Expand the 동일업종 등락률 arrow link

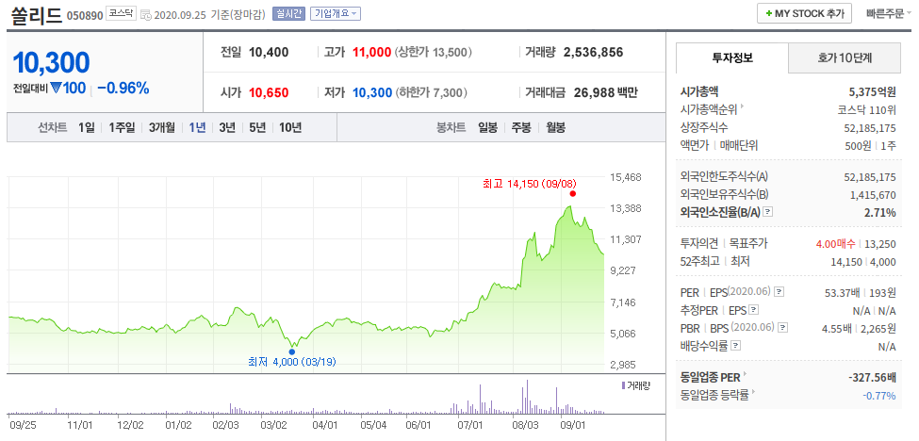click(x=754, y=392)
